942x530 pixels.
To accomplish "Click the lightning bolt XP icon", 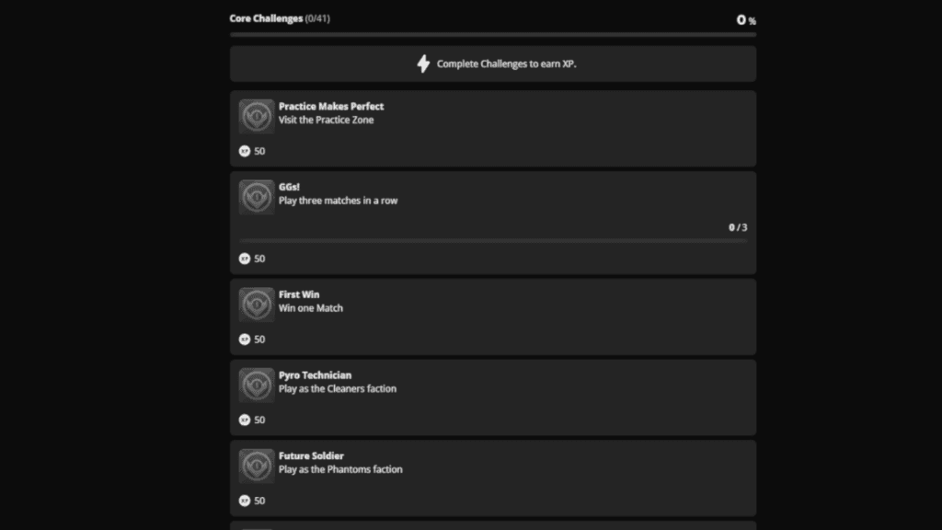I will coord(423,63).
